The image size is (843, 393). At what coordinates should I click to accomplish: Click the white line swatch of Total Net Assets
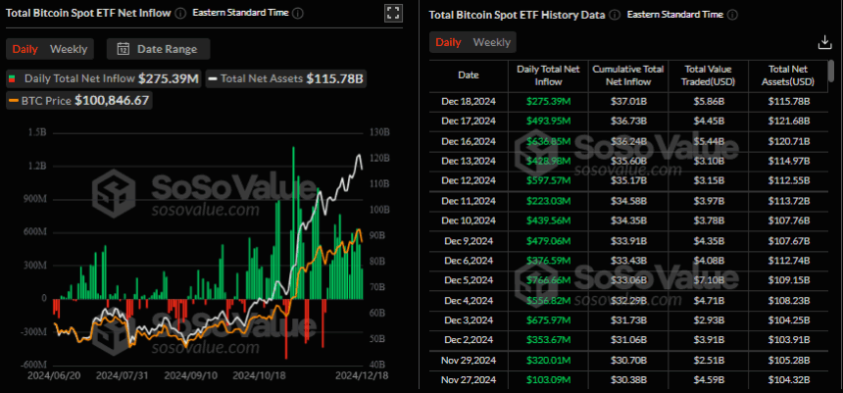coord(213,79)
